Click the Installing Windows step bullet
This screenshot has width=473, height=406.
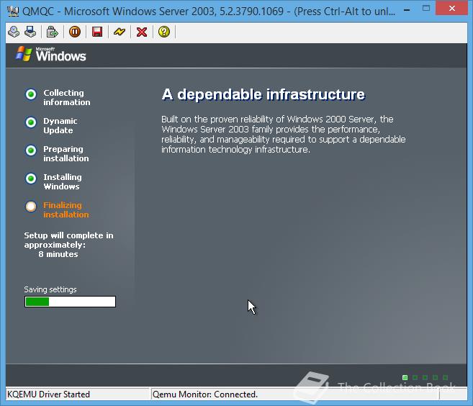(x=31, y=179)
